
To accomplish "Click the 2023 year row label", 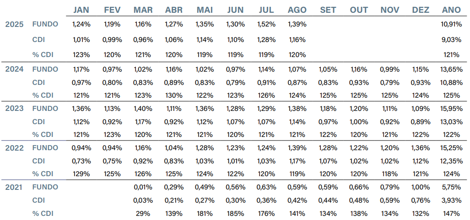I will pos(14,109).
